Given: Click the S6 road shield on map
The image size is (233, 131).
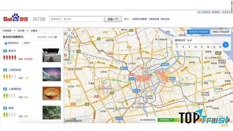Looking at the screenshot, I should tap(98, 39).
